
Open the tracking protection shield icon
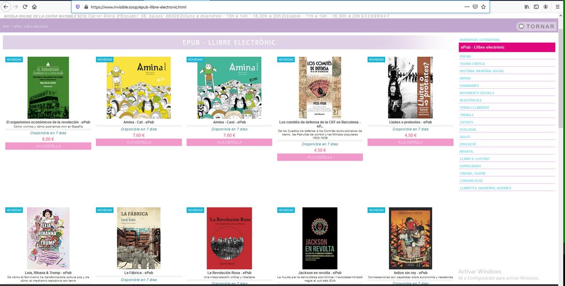[x=78, y=7]
